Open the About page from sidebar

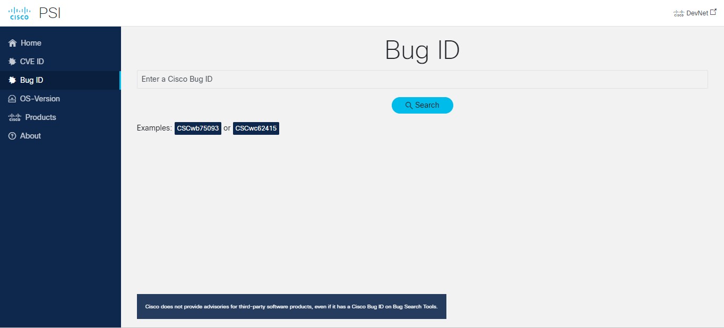coord(60,136)
